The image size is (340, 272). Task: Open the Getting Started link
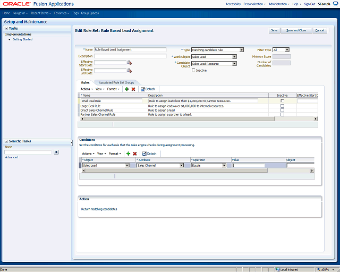[x=22, y=39]
